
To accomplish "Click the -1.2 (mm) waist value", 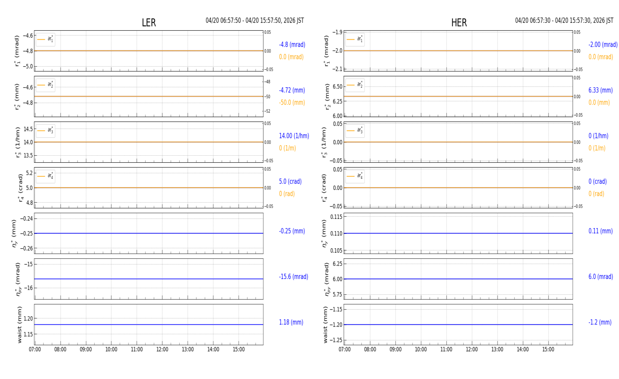I will [x=600, y=322].
